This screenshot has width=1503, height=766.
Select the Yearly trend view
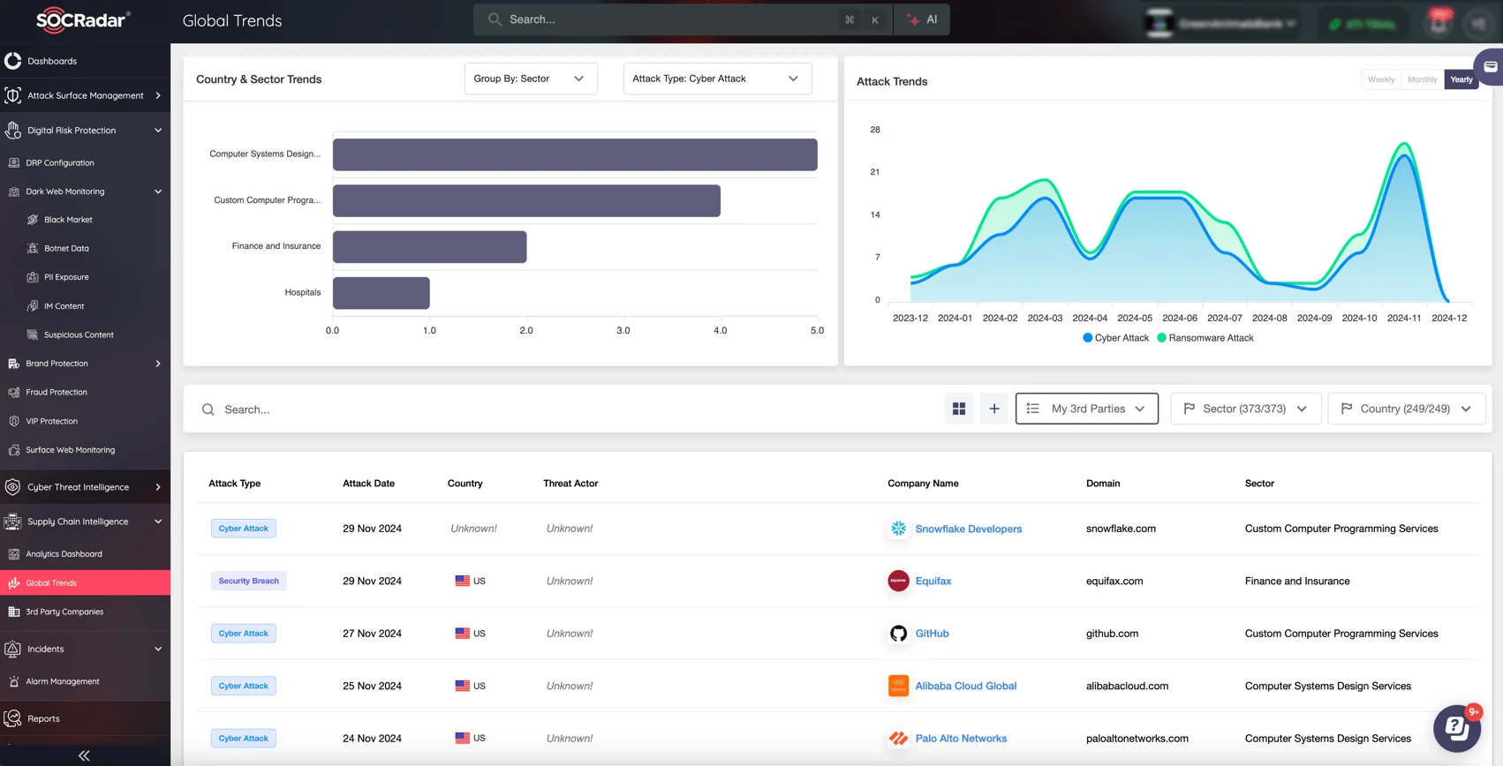[1461, 79]
